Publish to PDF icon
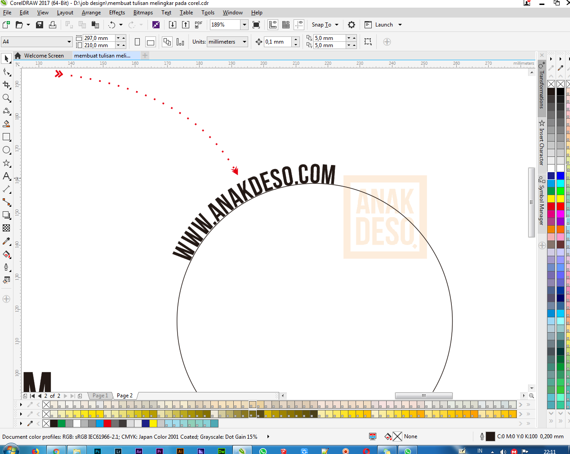This screenshot has height=454, width=570. pos(199,25)
